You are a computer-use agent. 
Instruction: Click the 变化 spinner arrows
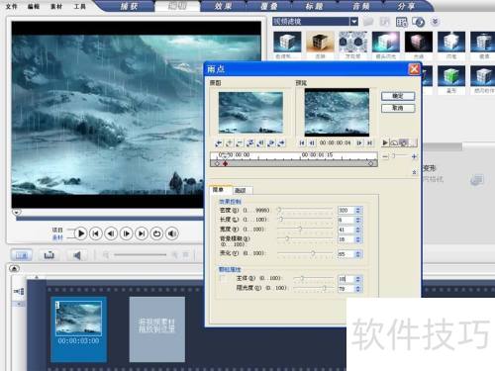click(358, 254)
